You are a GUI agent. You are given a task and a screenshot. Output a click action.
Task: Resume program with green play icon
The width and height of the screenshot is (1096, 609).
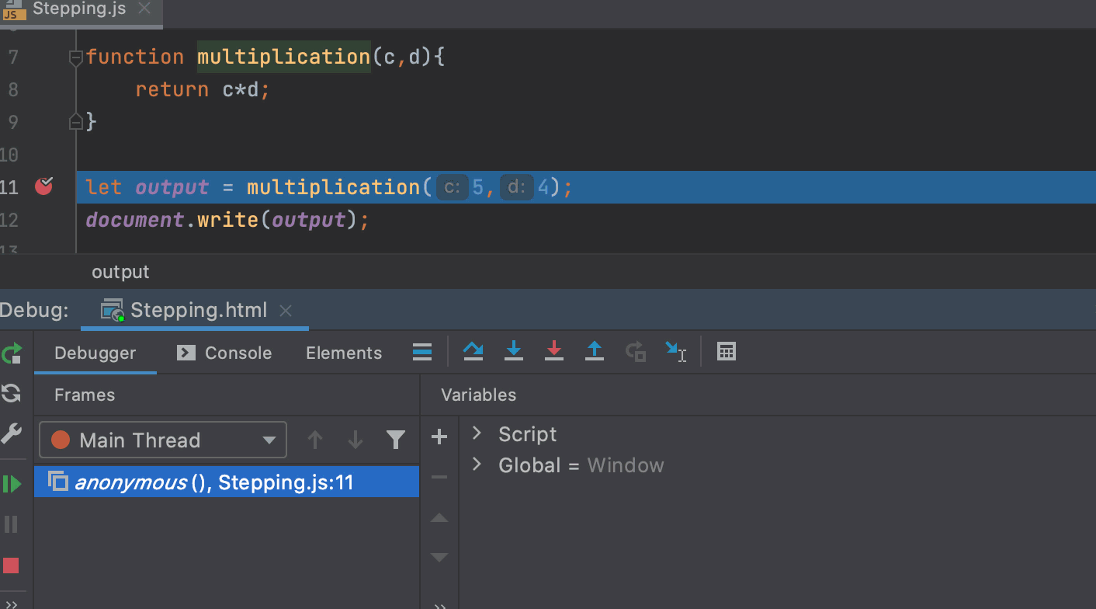pos(12,484)
